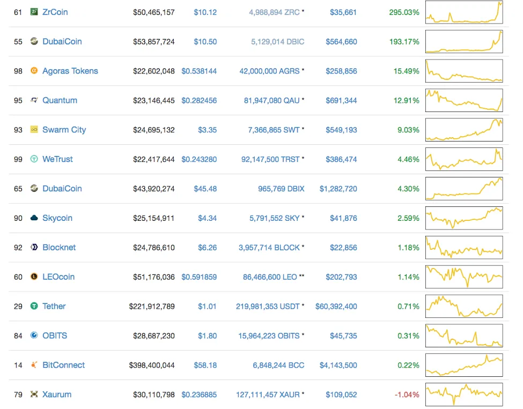
Task: View the sparkline chart beside 193.17%
Action: coord(464,41)
